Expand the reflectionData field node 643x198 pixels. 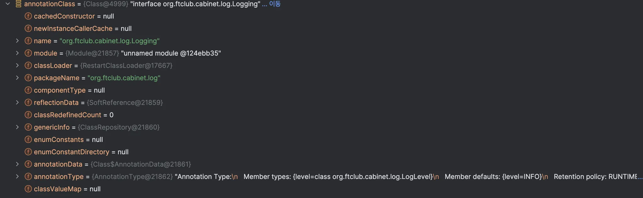[x=17, y=102]
